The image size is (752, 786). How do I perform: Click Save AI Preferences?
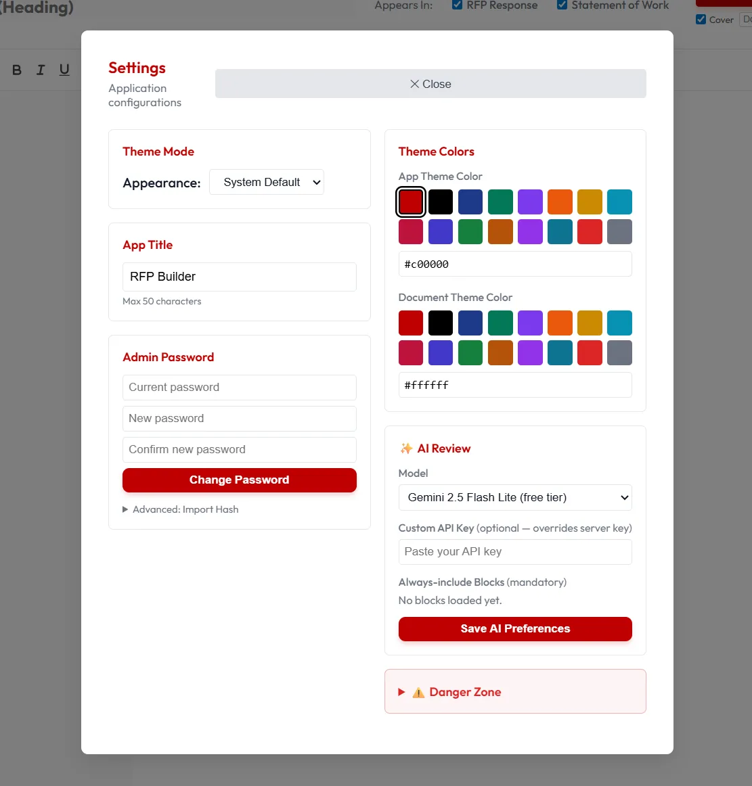pos(514,628)
